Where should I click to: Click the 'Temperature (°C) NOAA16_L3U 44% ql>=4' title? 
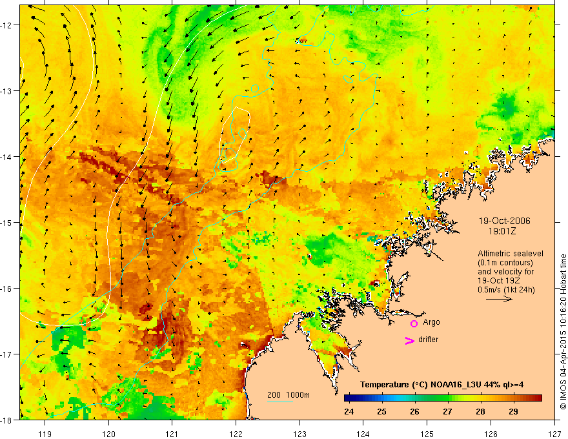tap(441, 385)
